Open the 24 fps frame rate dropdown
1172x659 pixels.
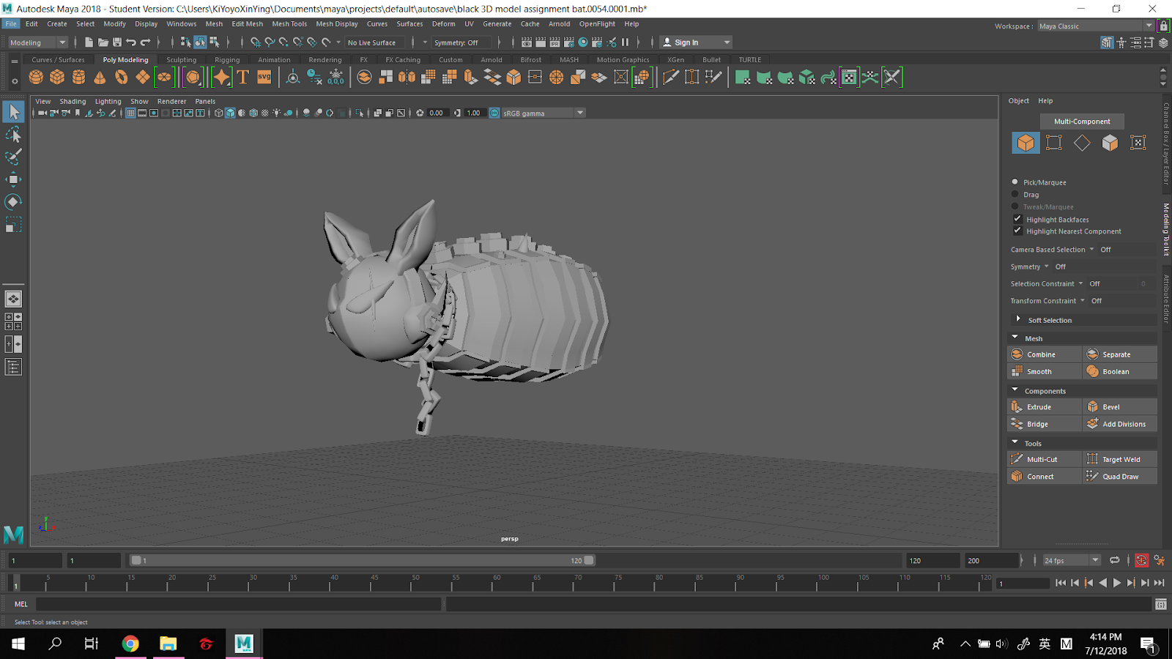pyautogui.click(x=1072, y=560)
